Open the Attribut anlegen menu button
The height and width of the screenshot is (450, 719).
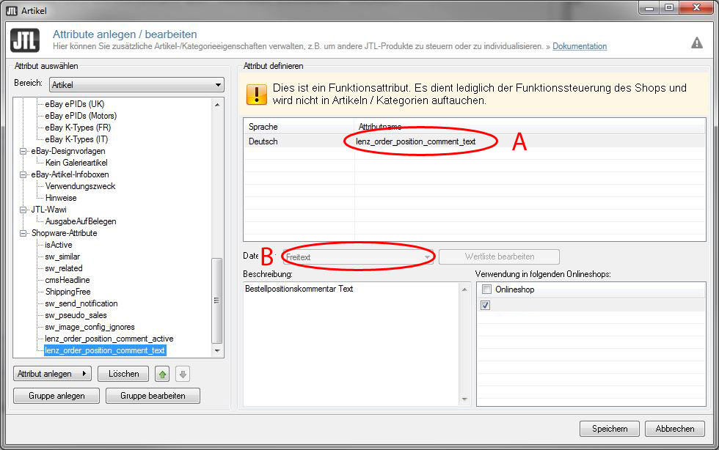pyautogui.click(x=51, y=374)
